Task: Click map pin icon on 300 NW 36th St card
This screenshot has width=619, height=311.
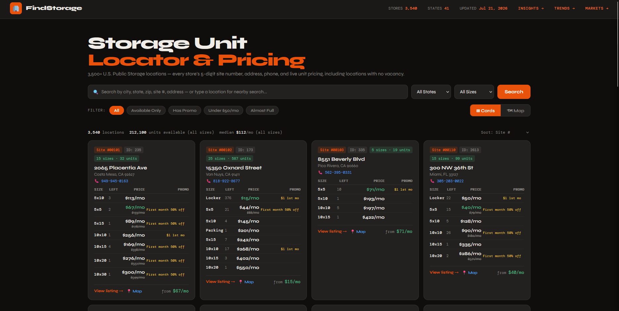Action: (464, 273)
